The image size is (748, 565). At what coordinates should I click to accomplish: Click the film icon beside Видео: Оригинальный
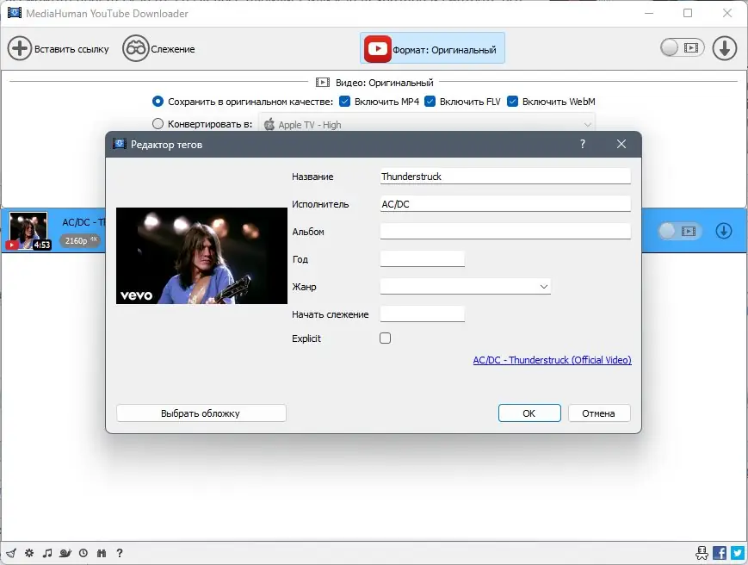coord(323,83)
